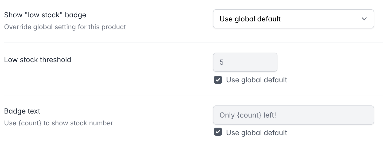
Task: Click the chevron arrow in the badge dropdown
Action: point(364,19)
